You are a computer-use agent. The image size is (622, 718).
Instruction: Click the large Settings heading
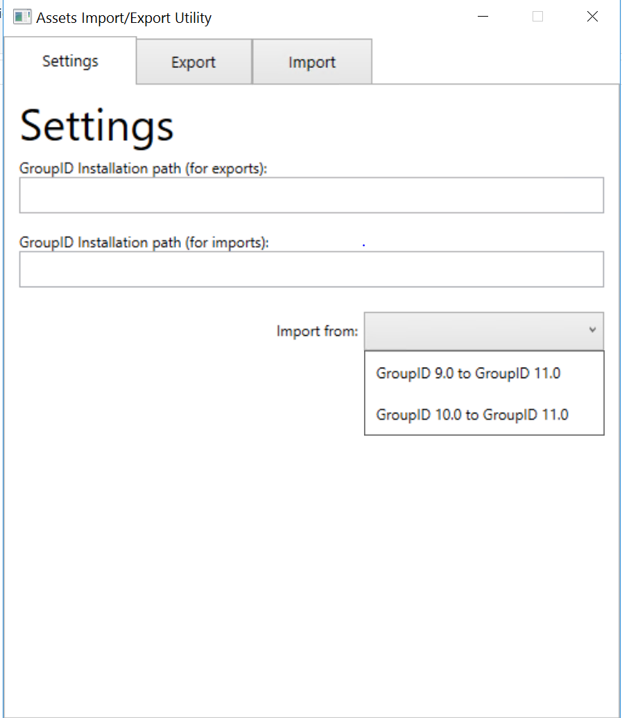coord(96,126)
